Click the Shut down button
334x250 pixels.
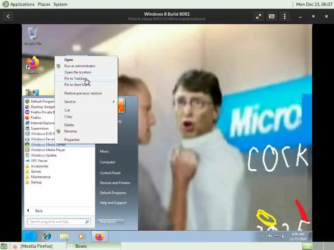(x=107, y=222)
